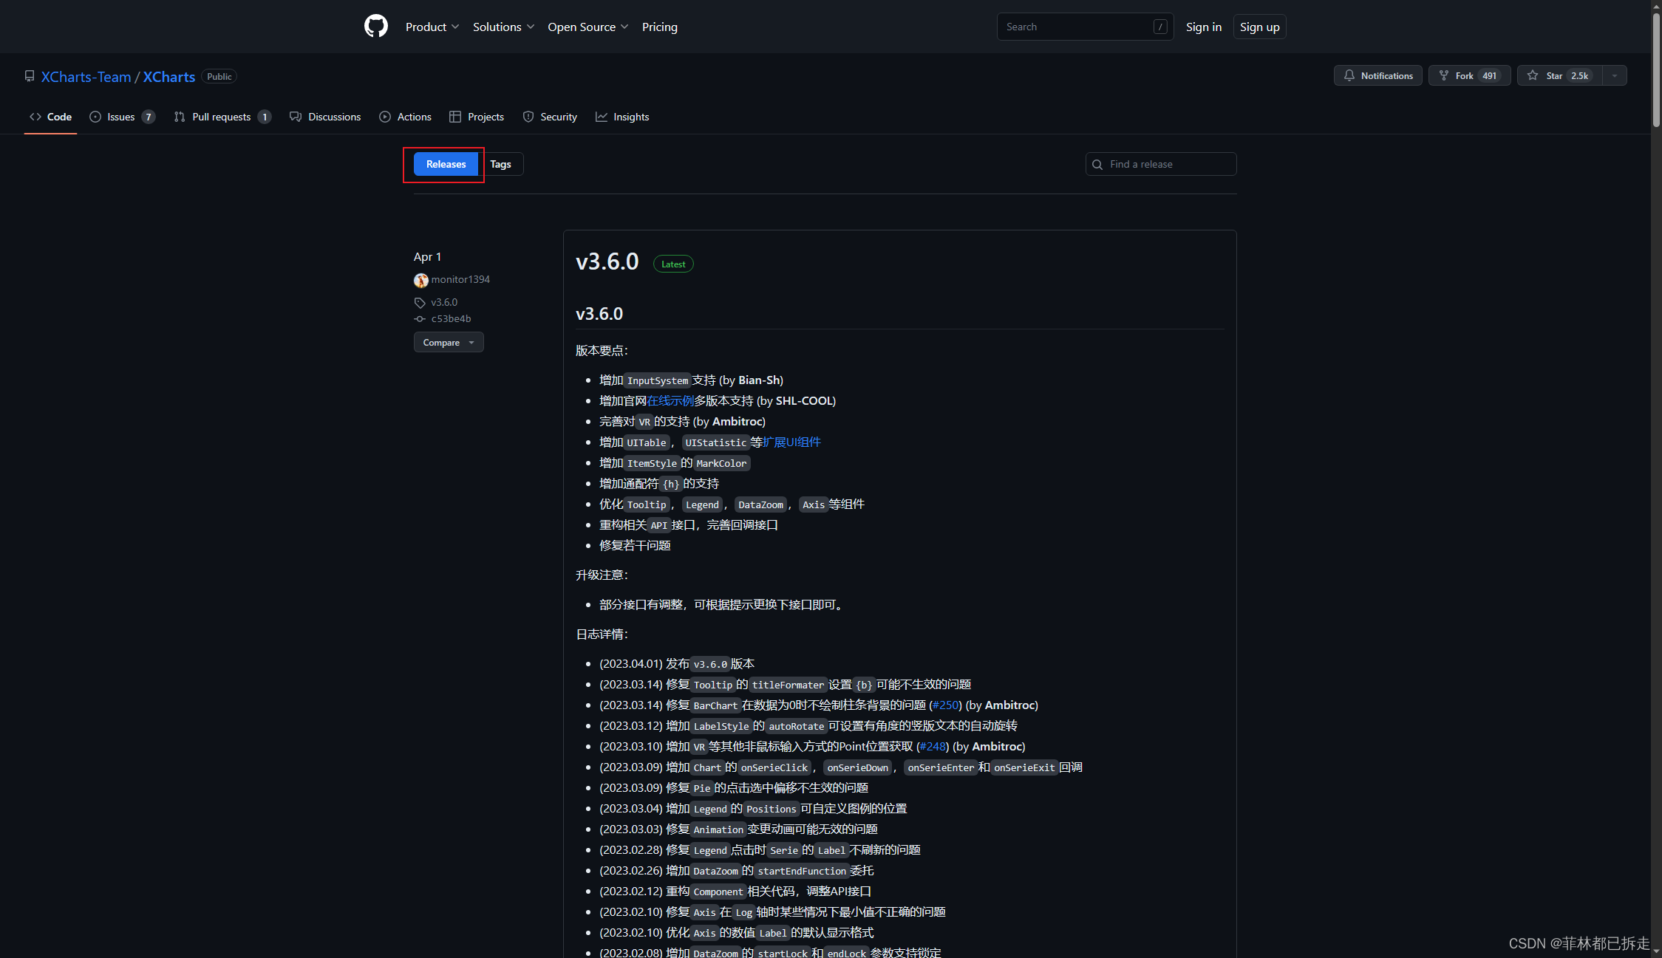Viewport: 1662px width, 958px height.
Task: Switch to the Tags tab
Action: point(501,164)
